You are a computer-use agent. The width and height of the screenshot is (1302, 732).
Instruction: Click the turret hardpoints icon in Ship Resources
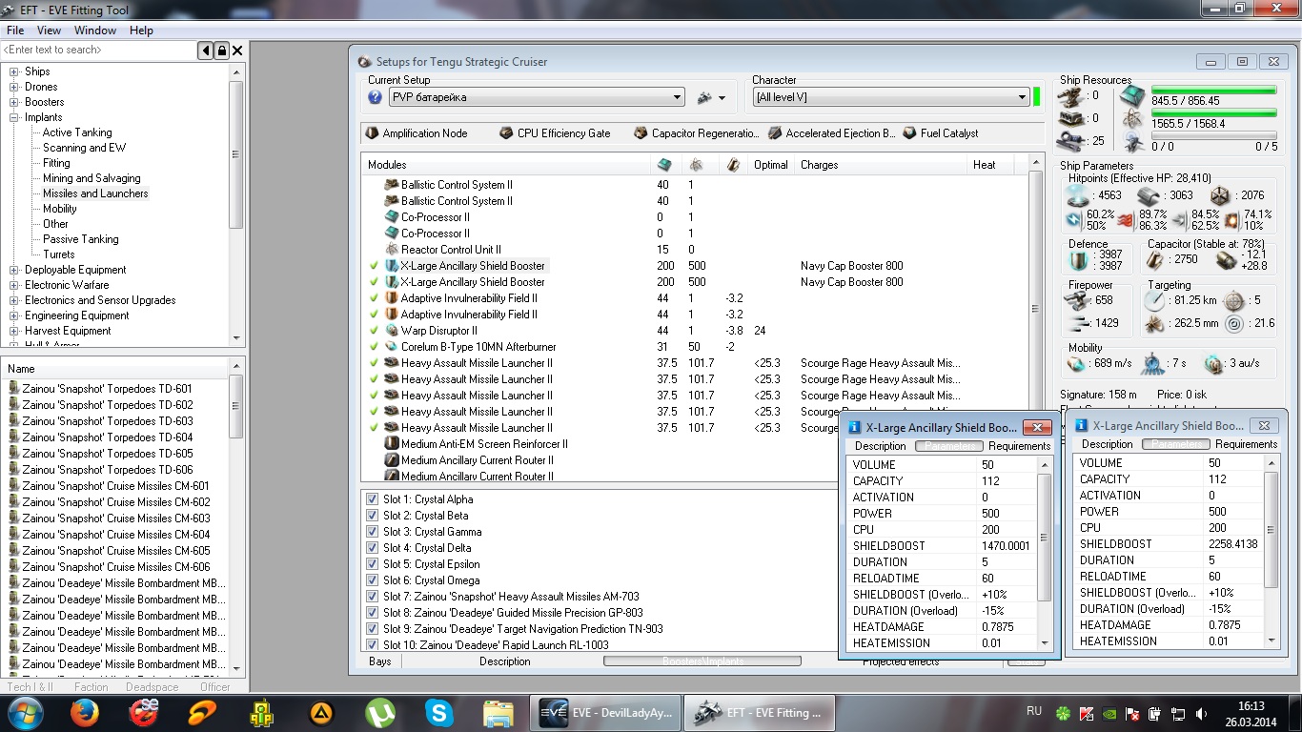click(1069, 96)
